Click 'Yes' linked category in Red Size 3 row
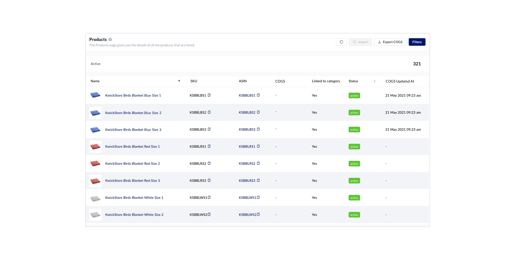 point(315,181)
